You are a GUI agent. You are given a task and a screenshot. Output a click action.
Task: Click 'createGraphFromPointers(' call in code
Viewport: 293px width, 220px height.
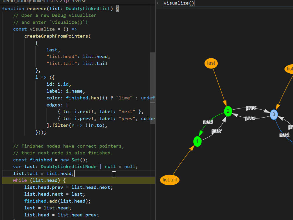coord(57,36)
